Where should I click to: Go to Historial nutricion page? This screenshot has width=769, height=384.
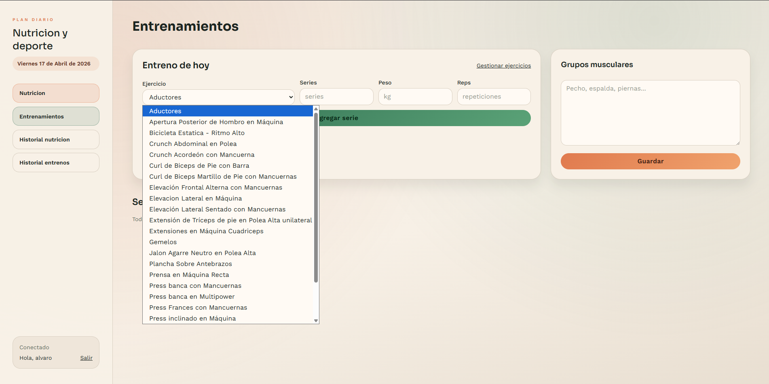coord(56,139)
